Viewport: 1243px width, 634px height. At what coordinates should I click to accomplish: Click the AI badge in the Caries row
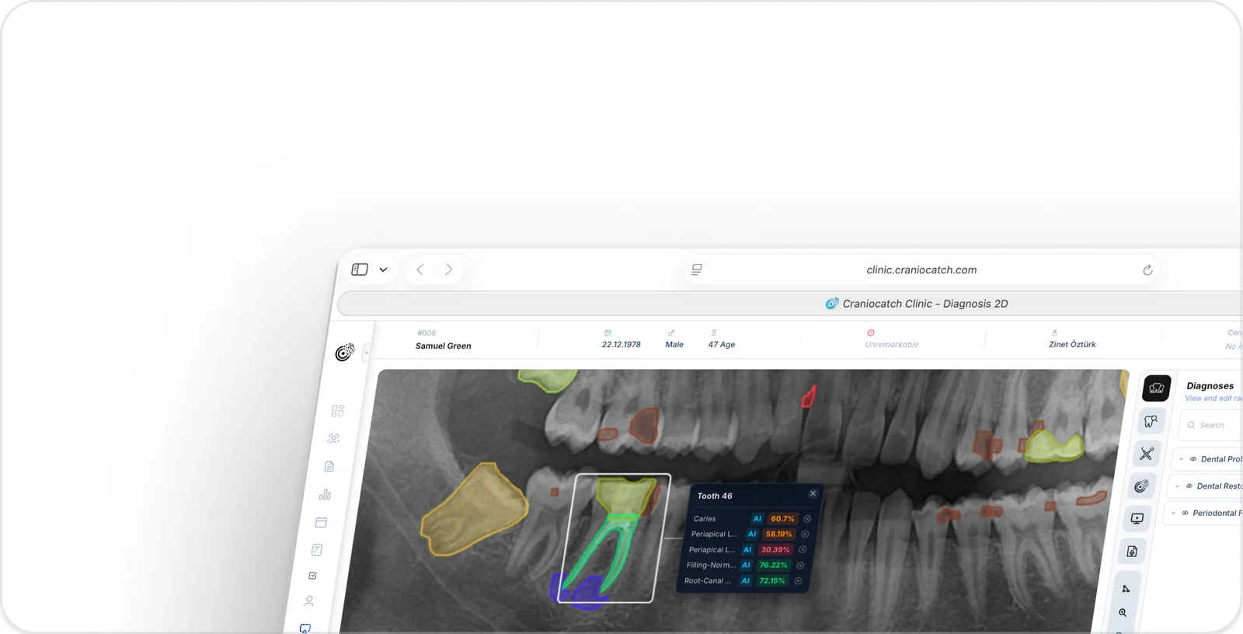tap(757, 518)
